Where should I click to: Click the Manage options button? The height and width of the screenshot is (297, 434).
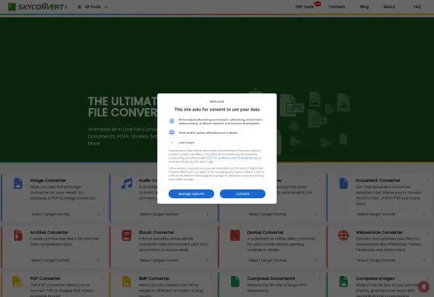click(x=191, y=194)
